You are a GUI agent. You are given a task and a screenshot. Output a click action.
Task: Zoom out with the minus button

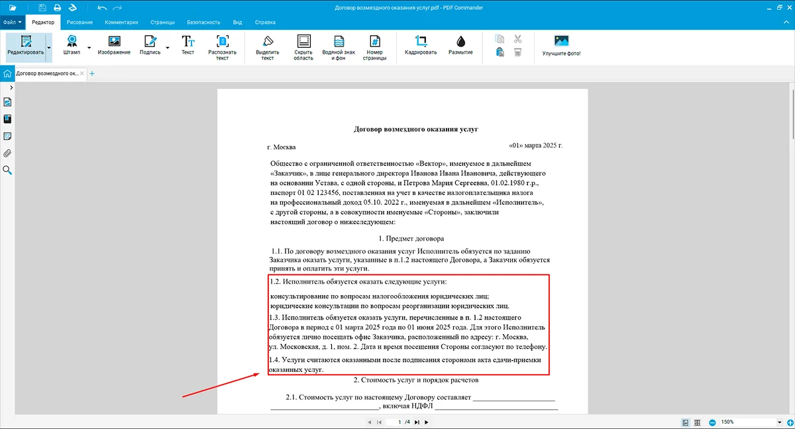(712, 422)
